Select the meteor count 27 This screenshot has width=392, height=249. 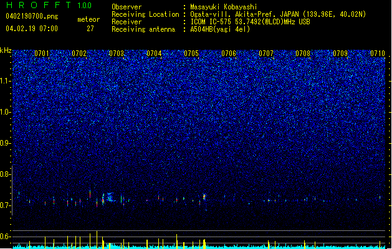[x=90, y=29]
